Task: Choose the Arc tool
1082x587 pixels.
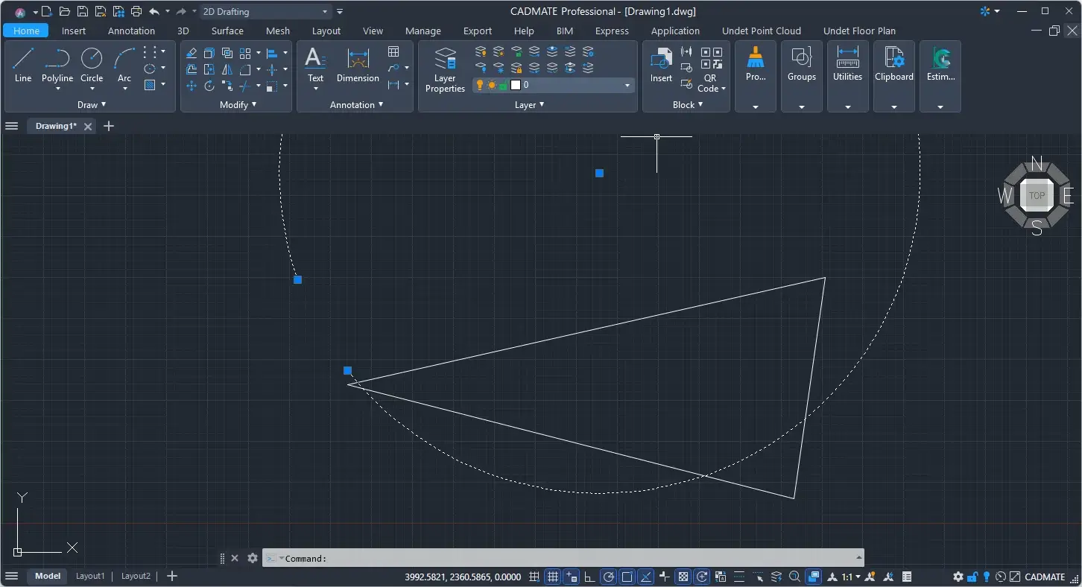Action: 124,65
